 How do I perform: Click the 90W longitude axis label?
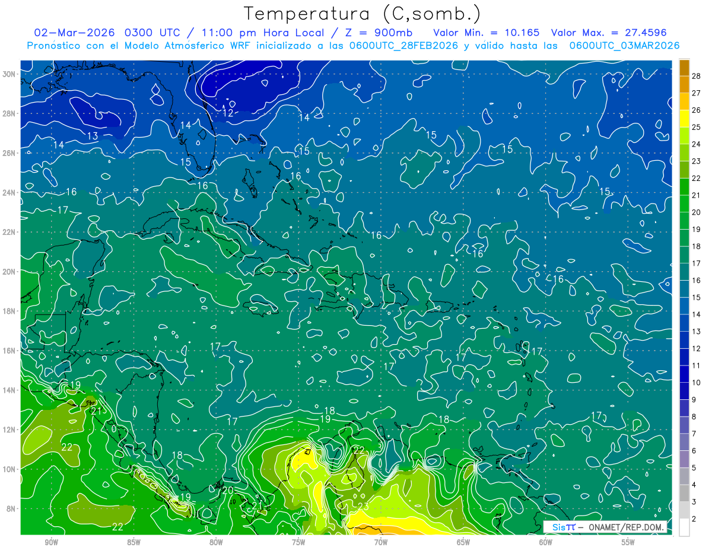click(52, 542)
